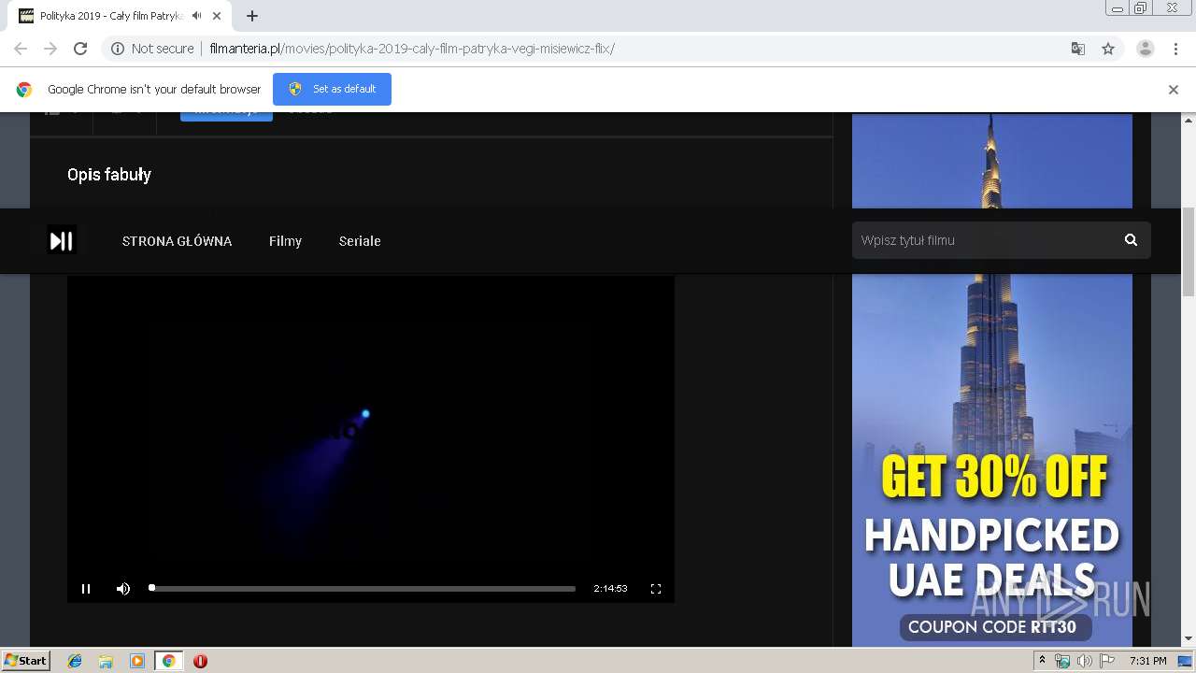Click the Not secure site info
Viewport: 1196px width, 673px height.
[152, 49]
